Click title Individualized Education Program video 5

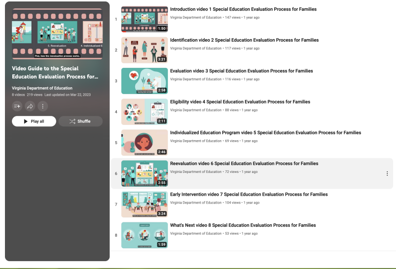tap(265, 132)
